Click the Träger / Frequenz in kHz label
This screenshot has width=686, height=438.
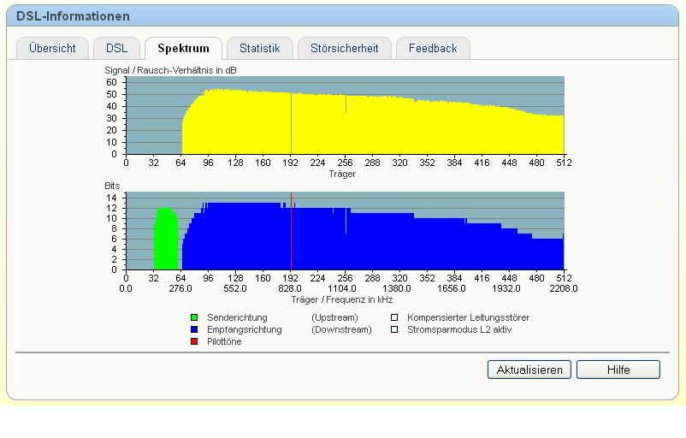point(341,299)
